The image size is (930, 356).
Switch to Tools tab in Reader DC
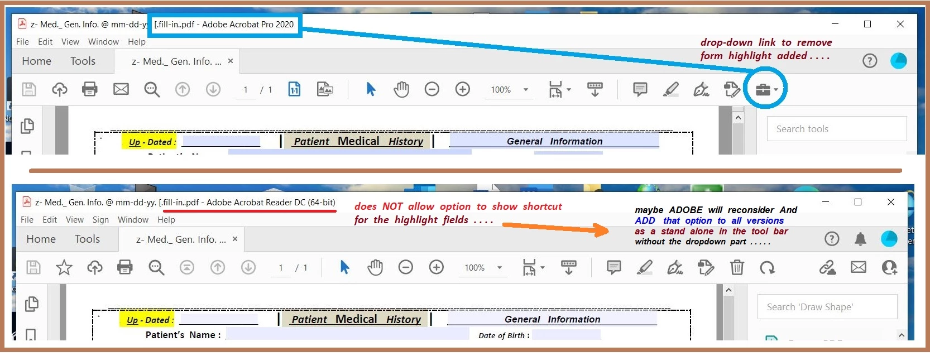[88, 239]
